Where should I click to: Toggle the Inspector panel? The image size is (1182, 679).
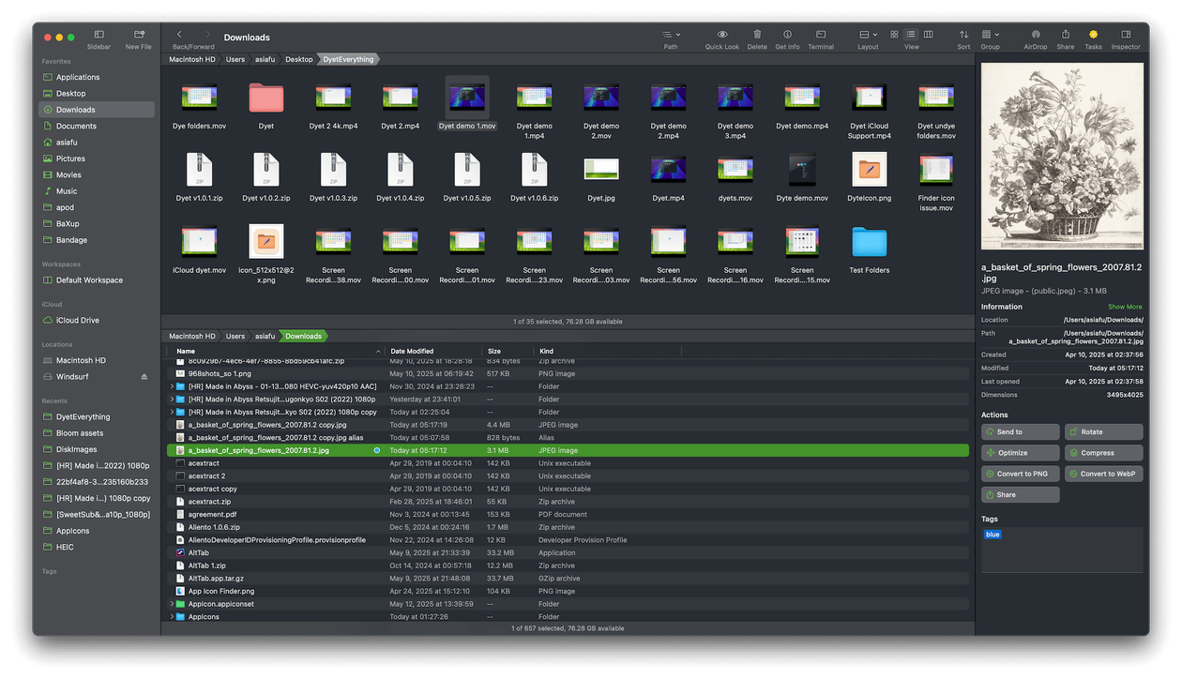[1126, 35]
